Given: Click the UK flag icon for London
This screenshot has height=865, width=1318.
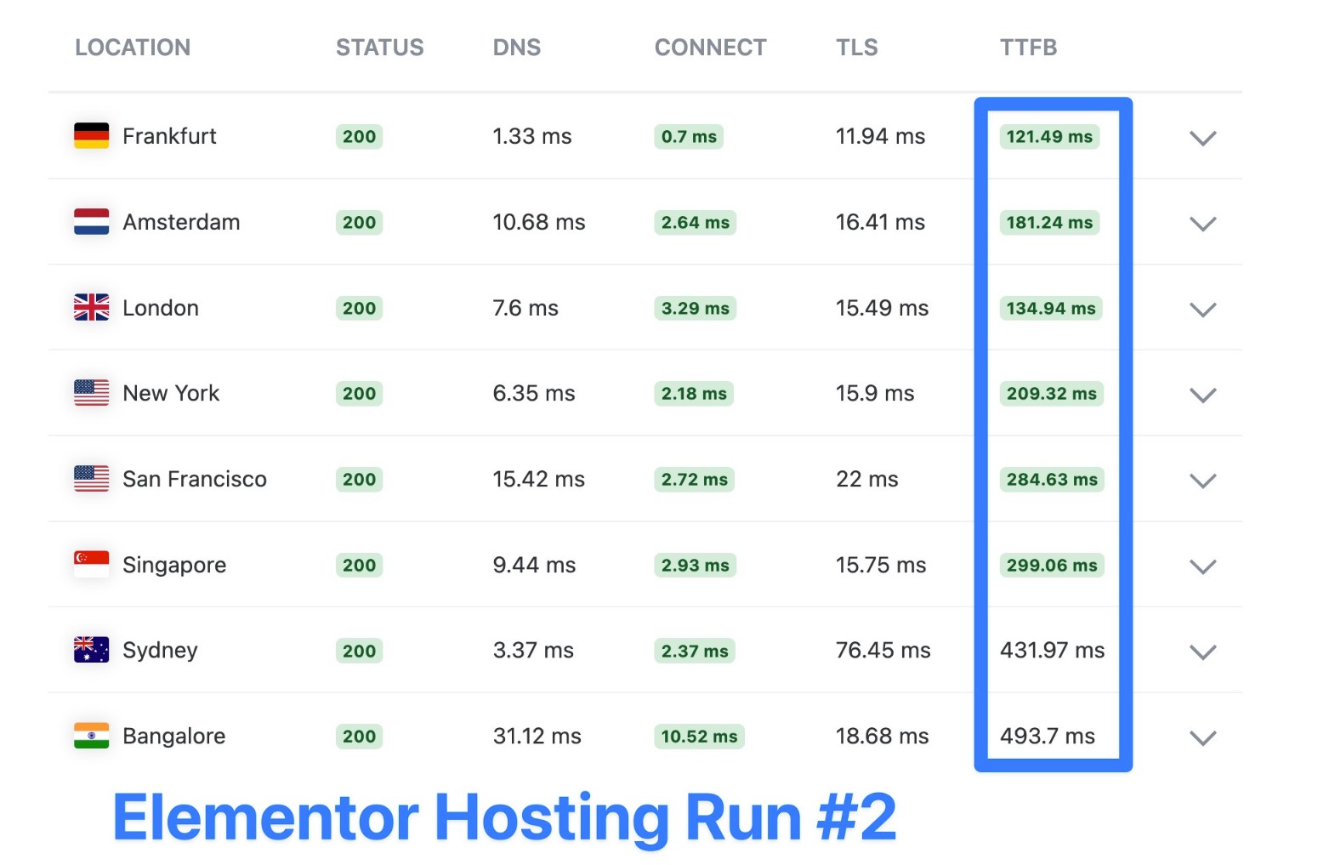Looking at the screenshot, I should pyautogui.click(x=91, y=307).
